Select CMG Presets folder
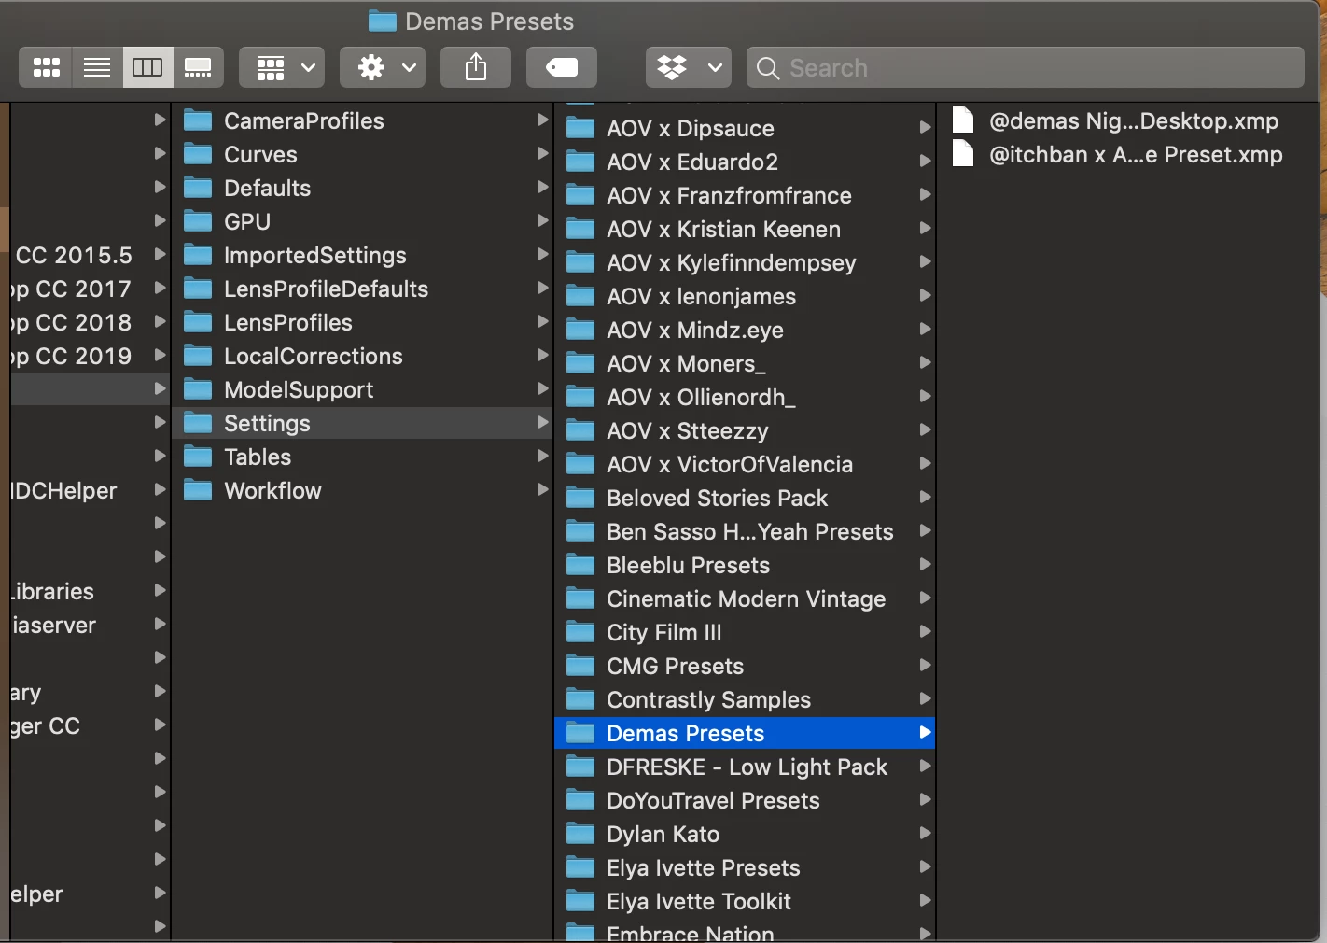The image size is (1327, 943). (x=745, y=666)
